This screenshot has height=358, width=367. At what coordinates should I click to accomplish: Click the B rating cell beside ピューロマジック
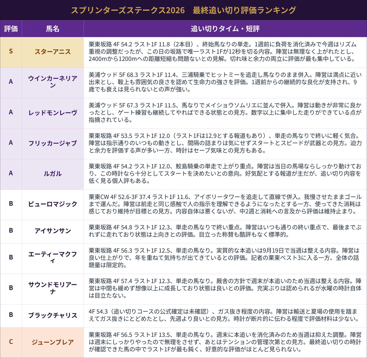point(11,205)
